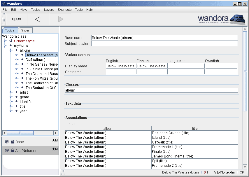Open the Robinson Crusoe (title) association
This screenshot has height=177, width=249.
point(171,133)
